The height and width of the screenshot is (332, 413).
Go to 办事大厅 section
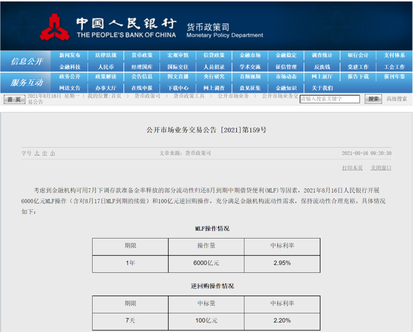pos(106,88)
